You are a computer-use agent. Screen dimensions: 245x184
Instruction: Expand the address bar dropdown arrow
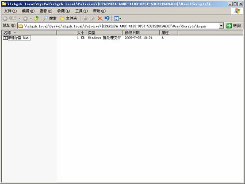[x=221, y=26]
